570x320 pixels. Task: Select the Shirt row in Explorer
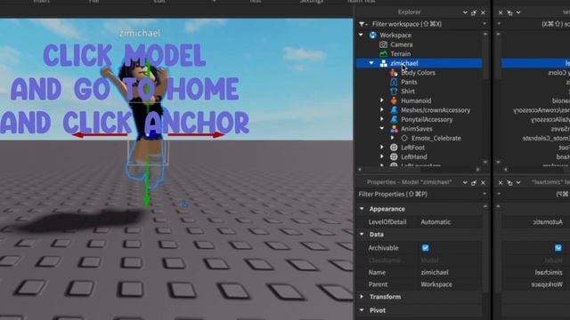coord(419,92)
